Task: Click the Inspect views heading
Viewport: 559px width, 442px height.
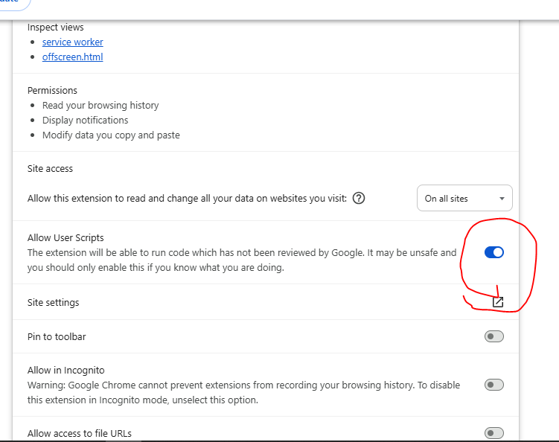Action: pos(56,28)
